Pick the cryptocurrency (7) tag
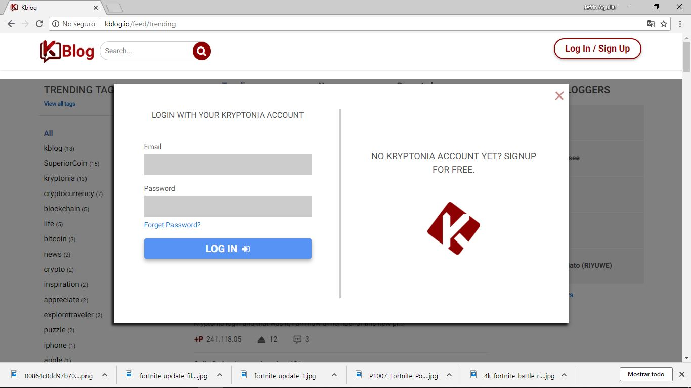 pos(73,194)
